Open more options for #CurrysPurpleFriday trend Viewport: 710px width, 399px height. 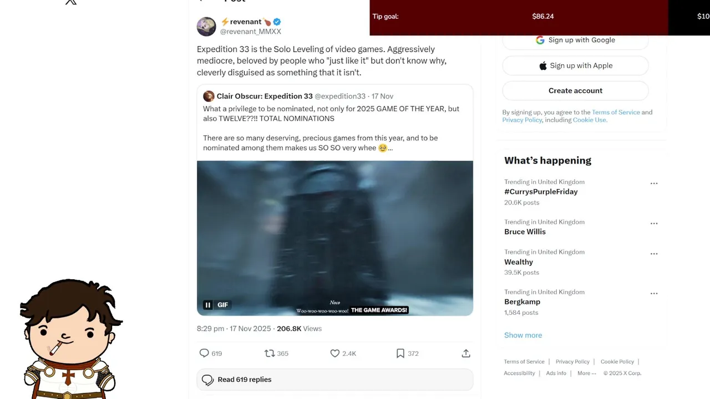coord(654,183)
